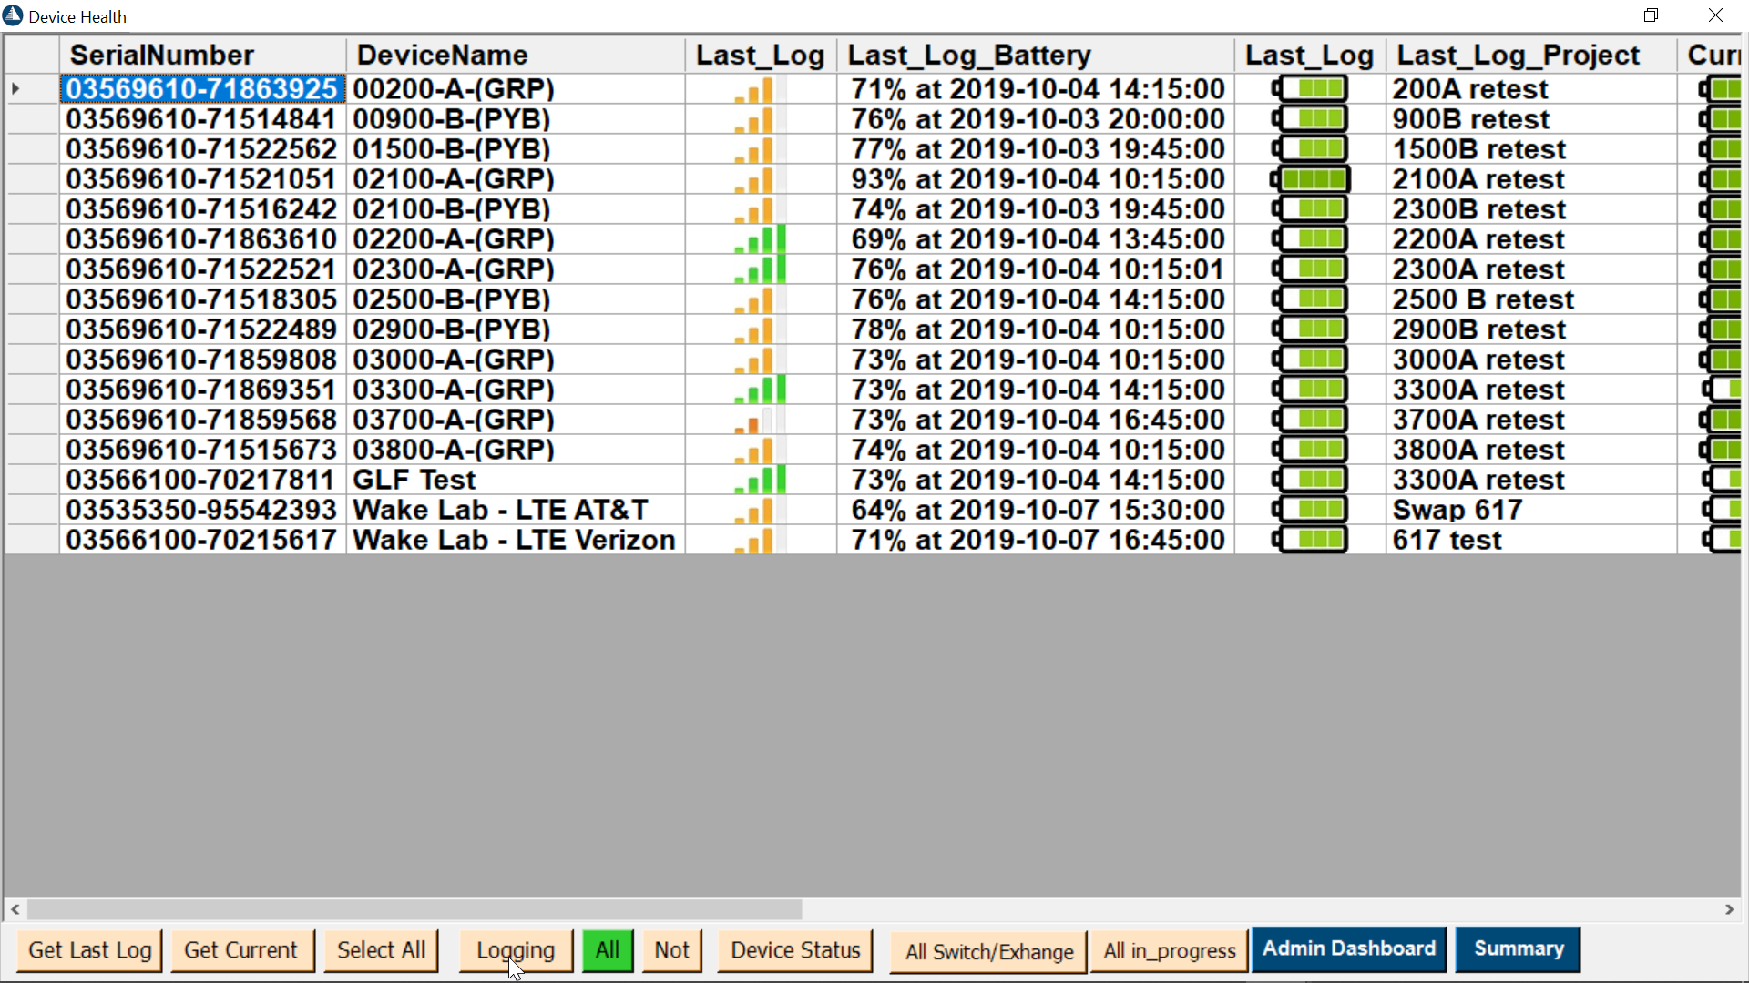Click the Device Health app icon in title bar
Image resolution: width=1749 pixels, height=983 pixels.
pyautogui.click(x=13, y=15)
